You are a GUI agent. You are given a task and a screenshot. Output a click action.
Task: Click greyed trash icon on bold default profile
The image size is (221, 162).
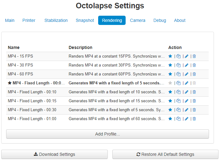click(x=194, y=83)
